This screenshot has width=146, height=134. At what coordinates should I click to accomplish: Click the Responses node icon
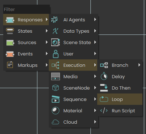[x=10, y=20]
